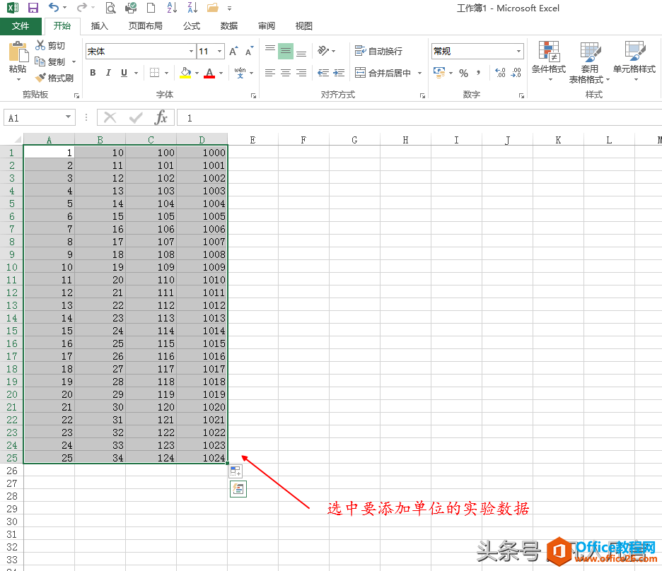This screenshot has width=662, height=571.
Task: Click the Paste clipboard icon
Action: [x=18, y=52]
